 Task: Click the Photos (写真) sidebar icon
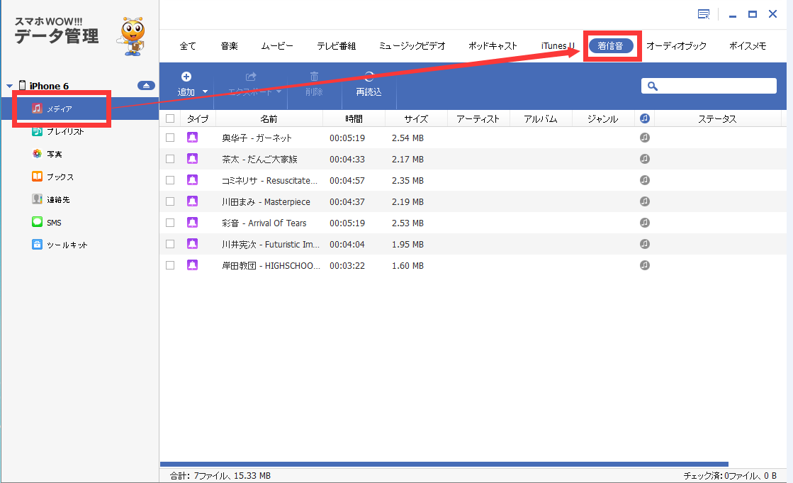[x=37, y=153]
